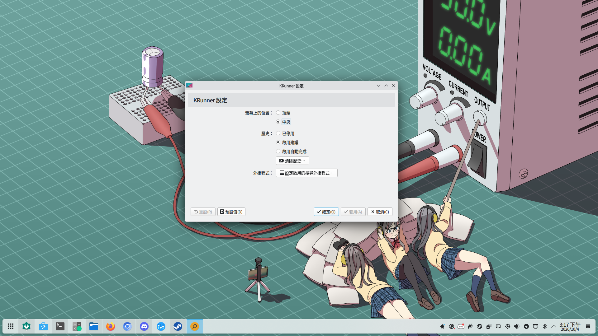This screenshot has width=598, height=336.
Task: Open Firefox from the taskbar
Action: click(111, 326)
